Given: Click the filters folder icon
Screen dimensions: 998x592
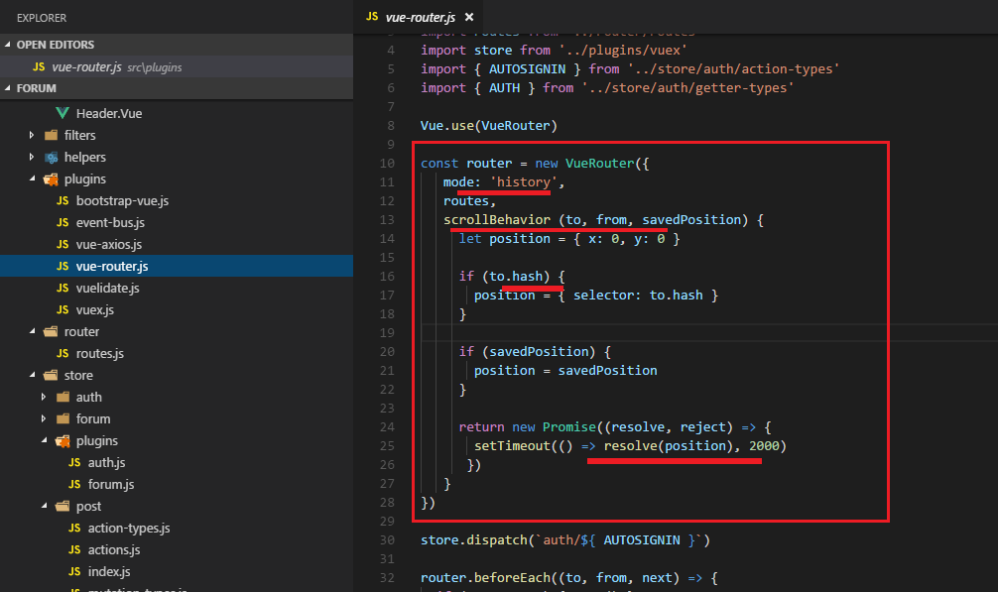Looking at the screenshot, I should coord(51,135).
